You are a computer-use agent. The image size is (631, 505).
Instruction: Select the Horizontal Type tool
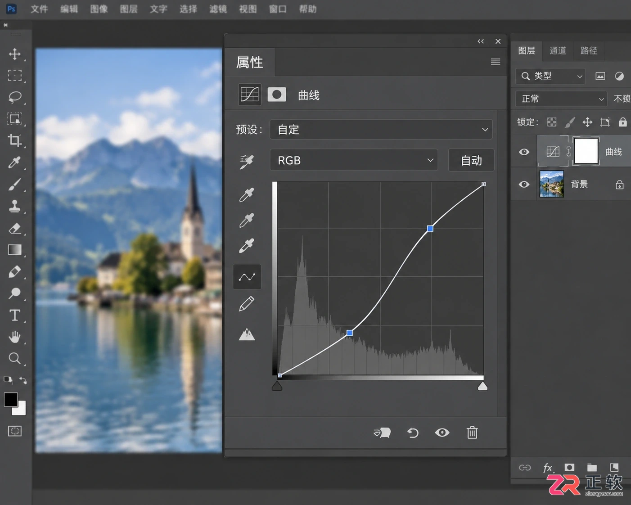pos(15,315)
